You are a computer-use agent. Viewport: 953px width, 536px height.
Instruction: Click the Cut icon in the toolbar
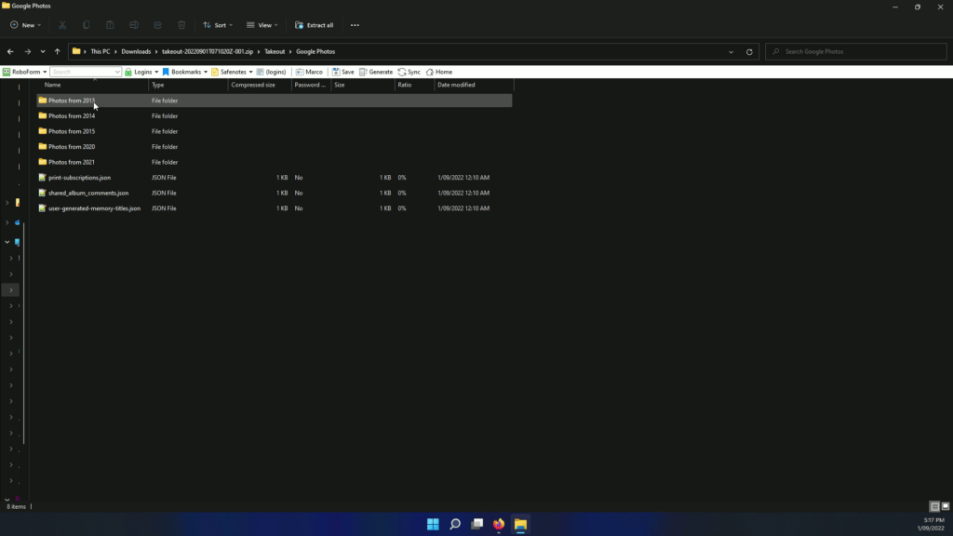click(61, 25)
